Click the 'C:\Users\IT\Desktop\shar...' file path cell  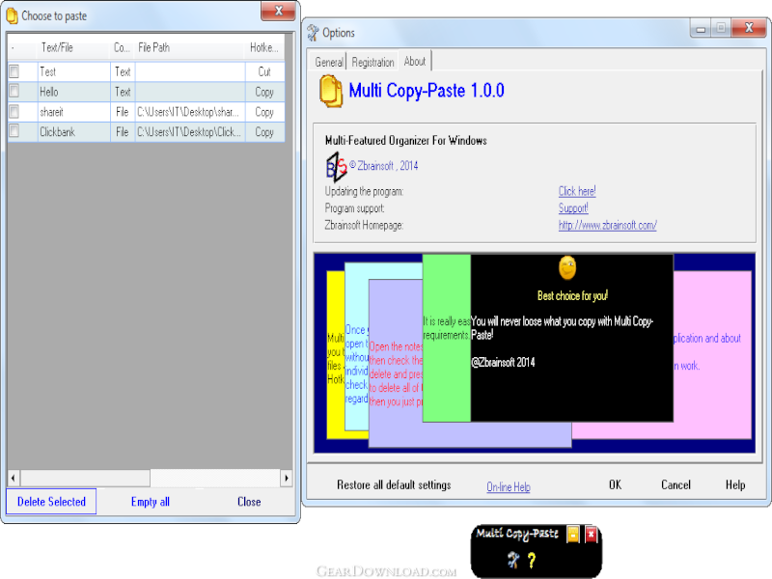(x=190, y=112)
